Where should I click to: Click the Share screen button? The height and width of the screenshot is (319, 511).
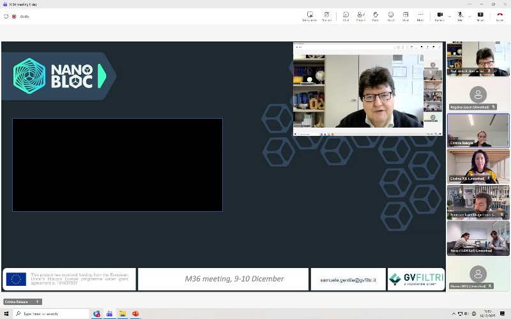[480, 16]
